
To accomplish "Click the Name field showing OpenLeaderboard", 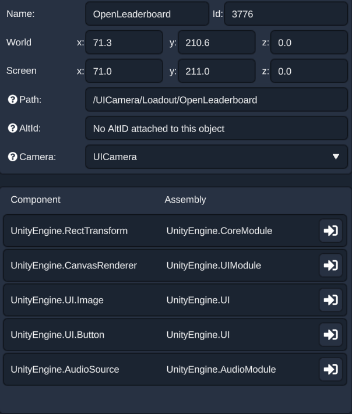I will [x=147, y=14].
